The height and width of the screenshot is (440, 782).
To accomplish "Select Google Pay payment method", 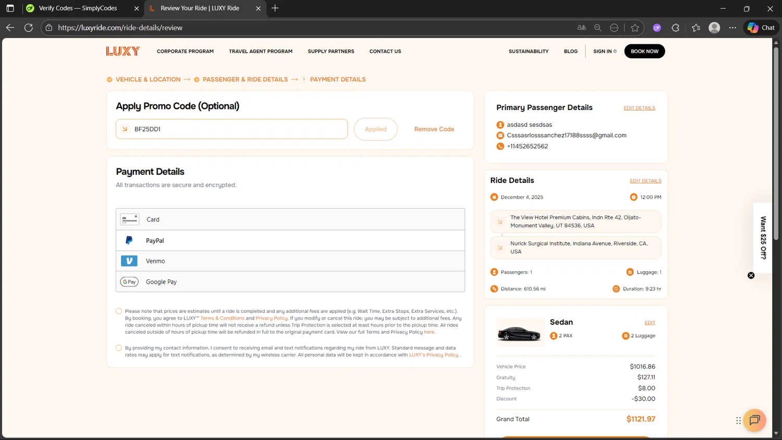I will pos(290,282).
